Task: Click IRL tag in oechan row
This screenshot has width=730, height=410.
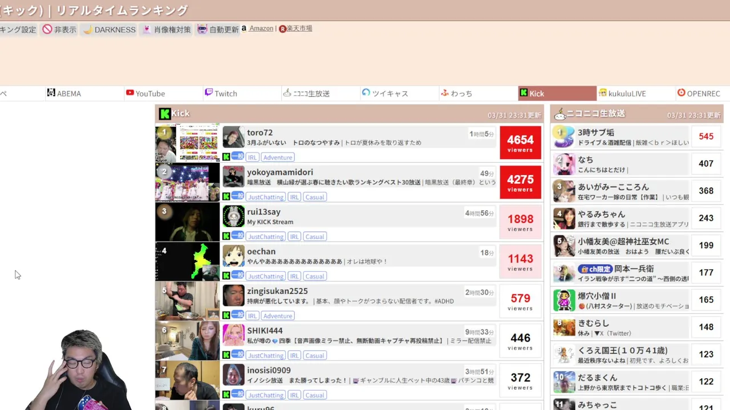Action: click(x=294, y=276)
